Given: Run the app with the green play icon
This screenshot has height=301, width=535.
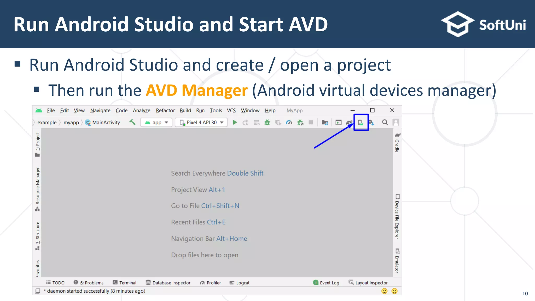Looking at the screenshot, I should (x=235, y=122).
